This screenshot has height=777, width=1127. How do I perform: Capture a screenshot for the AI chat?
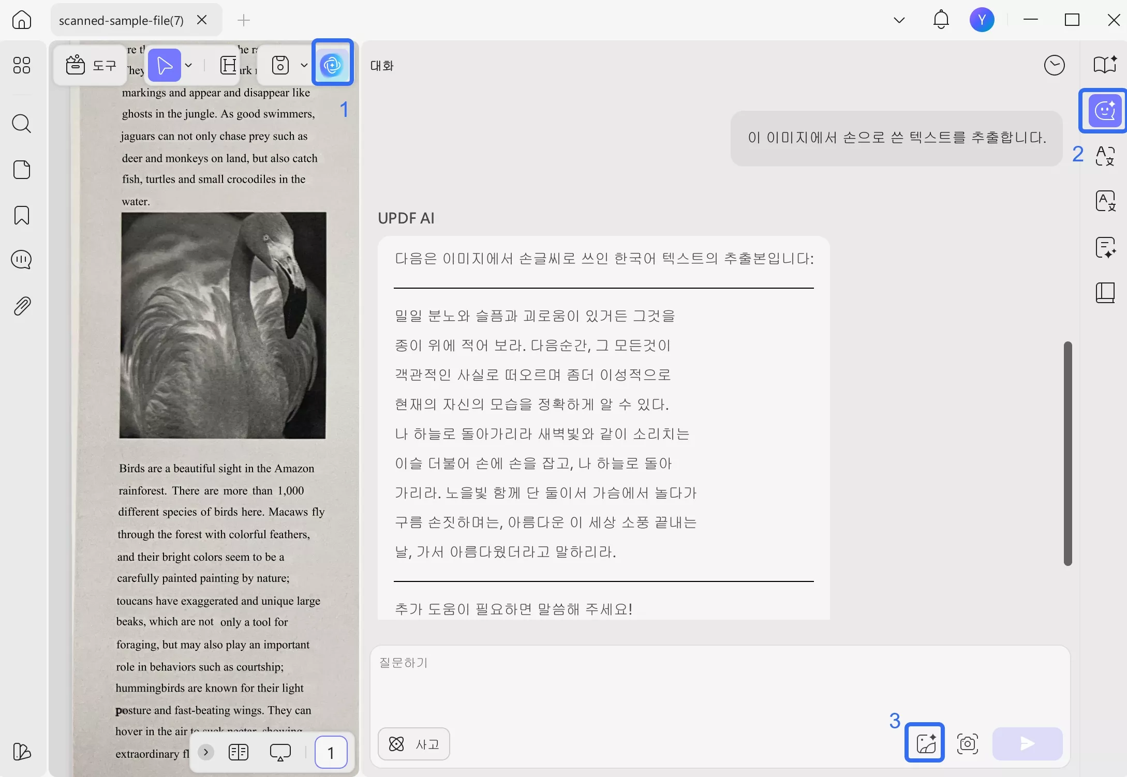[x=968, y=743]
